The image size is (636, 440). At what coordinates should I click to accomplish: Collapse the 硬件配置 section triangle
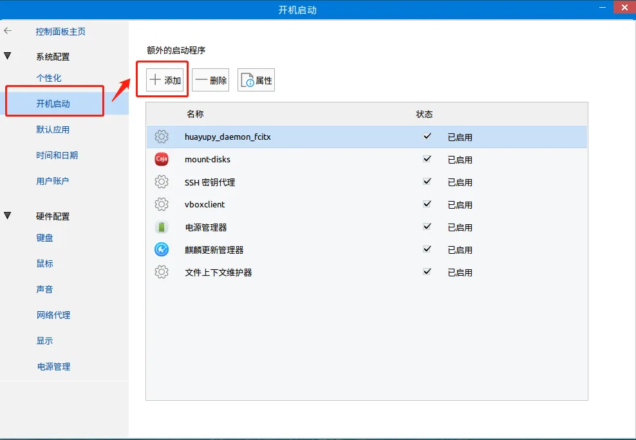pyautogui.click(x=8, y=216)
